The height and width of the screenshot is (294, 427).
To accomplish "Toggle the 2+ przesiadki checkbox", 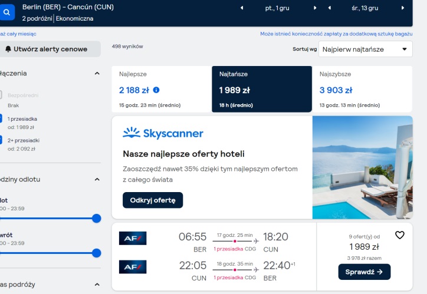I will [1, 140].
